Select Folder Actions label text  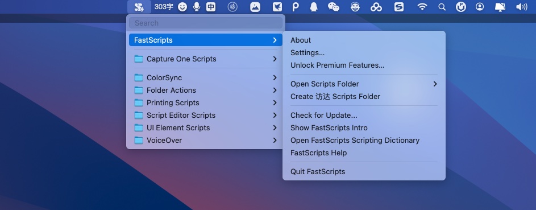click(x=171, y=90)
